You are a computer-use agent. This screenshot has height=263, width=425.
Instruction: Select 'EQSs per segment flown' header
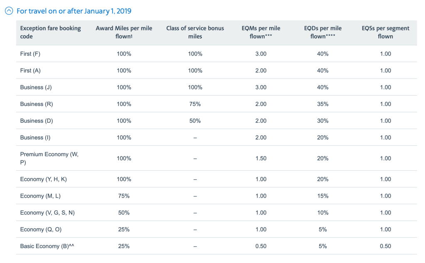[385, 32]
